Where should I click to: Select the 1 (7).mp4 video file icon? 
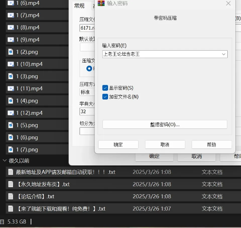pyautogui.click(x=11, y=15)
